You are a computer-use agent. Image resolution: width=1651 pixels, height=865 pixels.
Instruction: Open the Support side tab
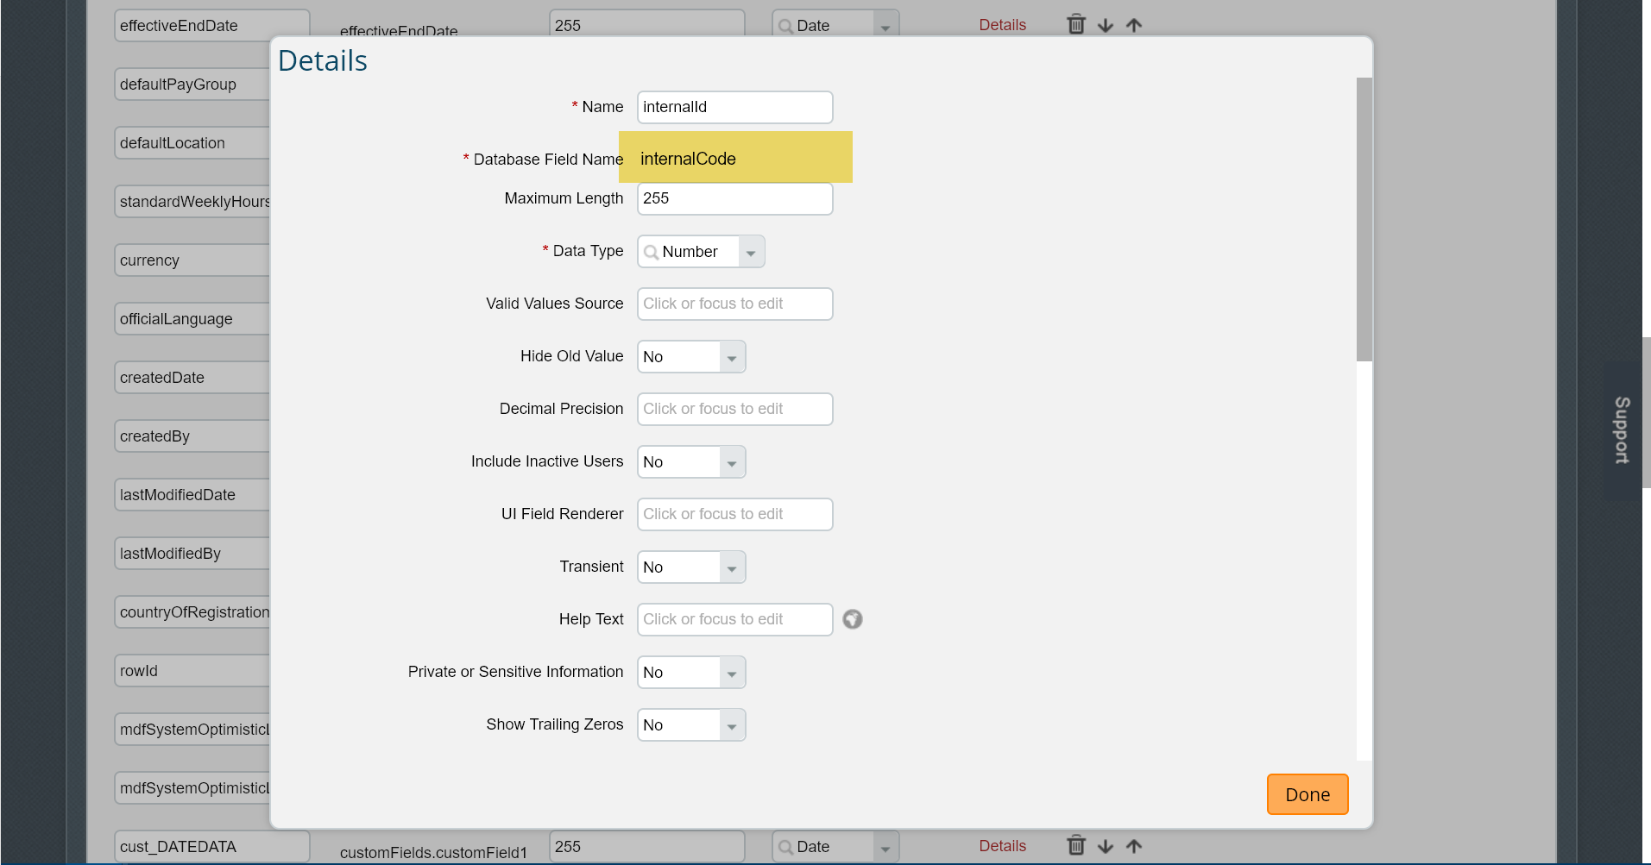[x=1623, y=429]
